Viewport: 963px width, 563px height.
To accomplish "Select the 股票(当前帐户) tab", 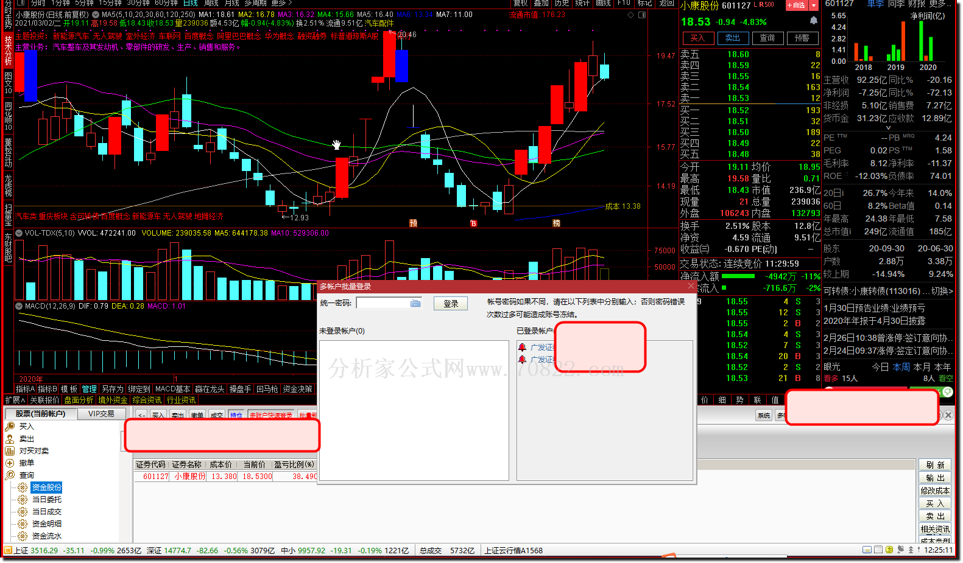I will coord(40,414).
